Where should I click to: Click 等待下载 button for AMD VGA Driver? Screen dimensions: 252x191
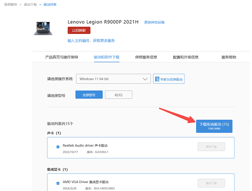211,183
